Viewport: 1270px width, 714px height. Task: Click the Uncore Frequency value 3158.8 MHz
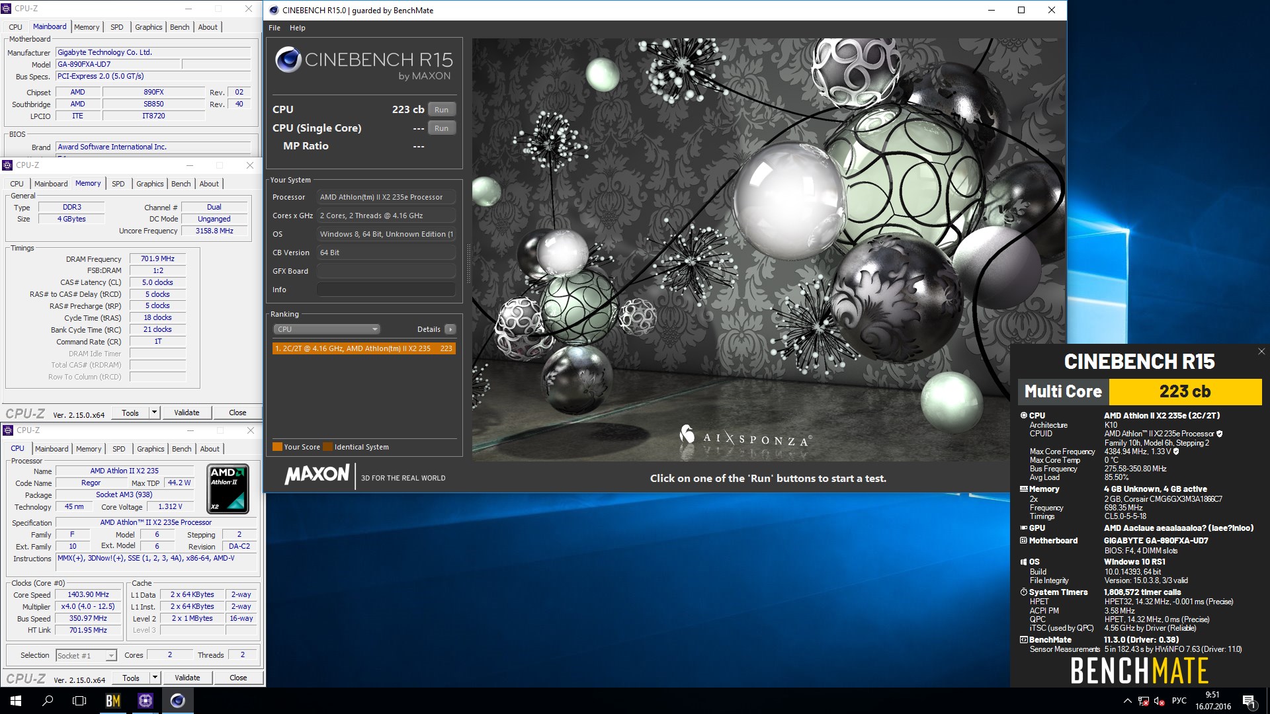[214, 231]
